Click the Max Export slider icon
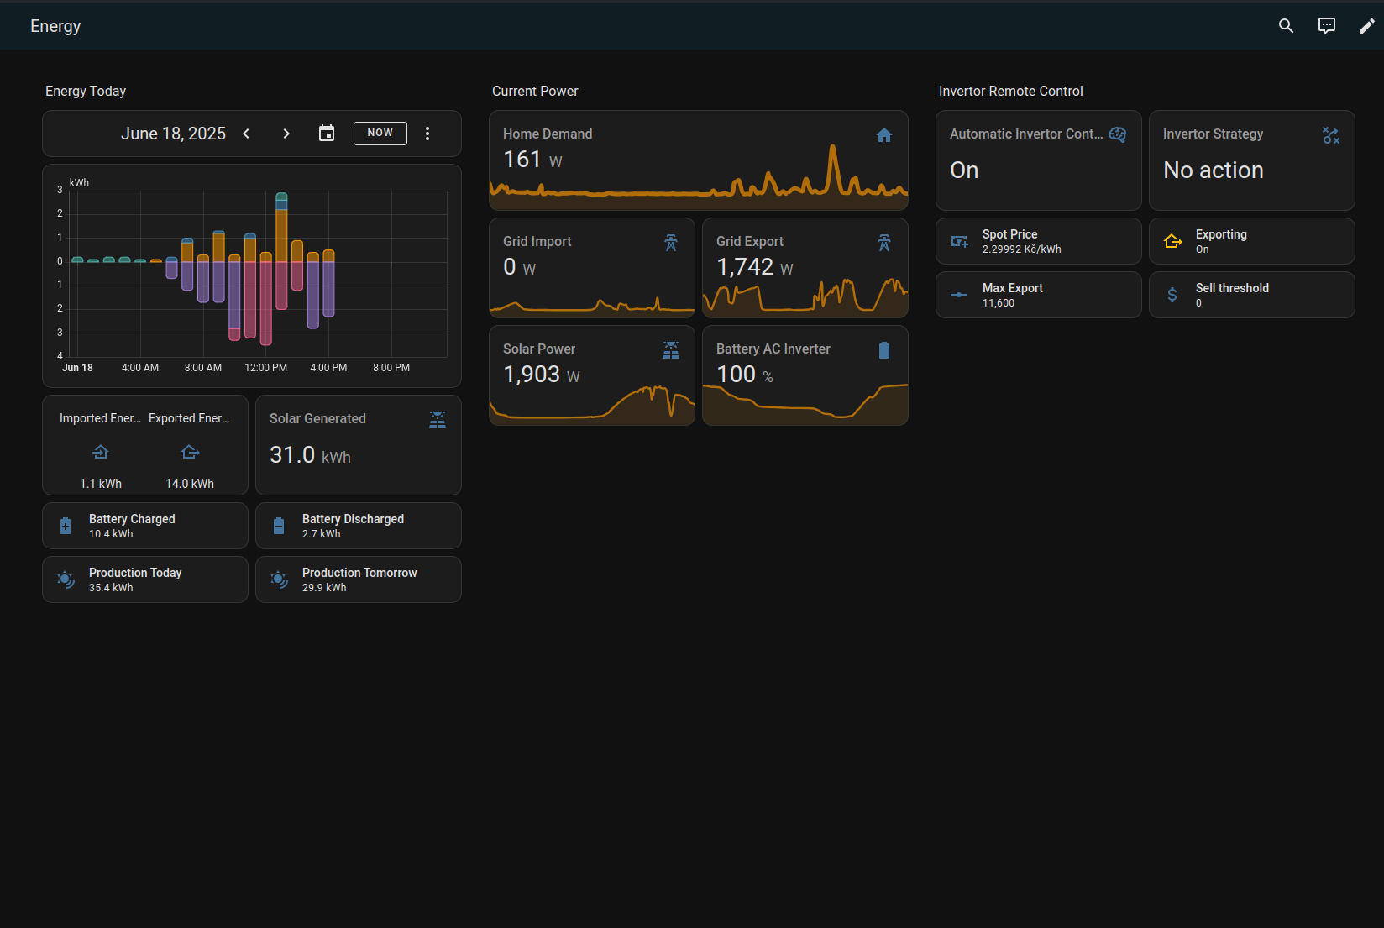The width and height of the screenshot is (1384, 928). pos(959,295)
